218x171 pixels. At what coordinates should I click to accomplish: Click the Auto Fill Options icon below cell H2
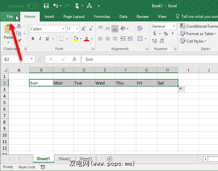pos(182,90)
